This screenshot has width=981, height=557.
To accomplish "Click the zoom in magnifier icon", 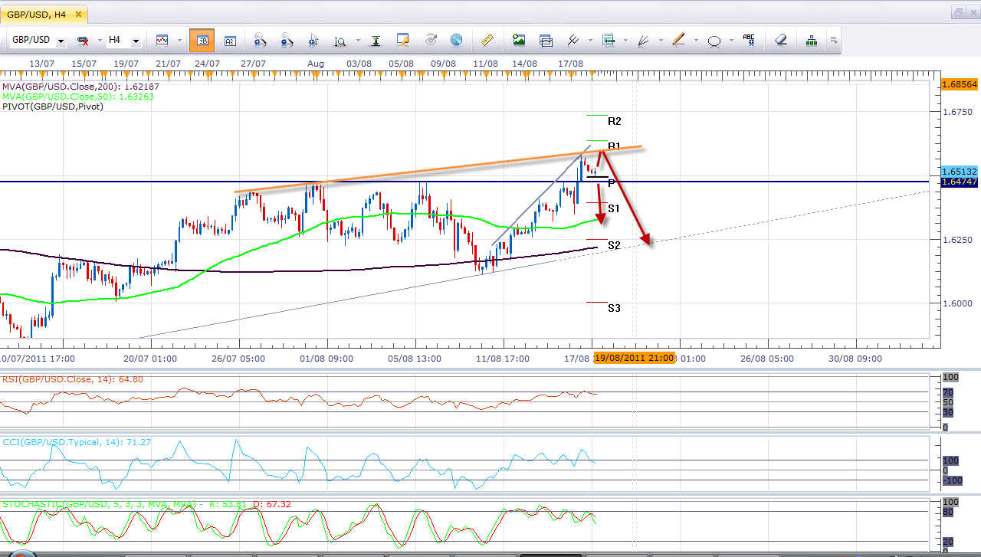I will (x=259, y=40).
